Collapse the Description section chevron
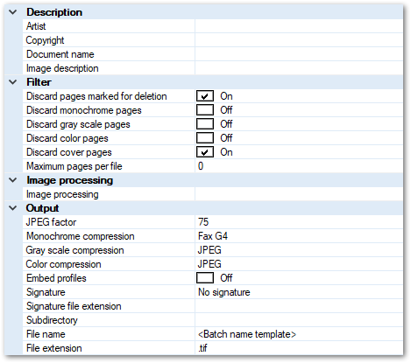Screen dimensions: 411x363 click(13, 12)
